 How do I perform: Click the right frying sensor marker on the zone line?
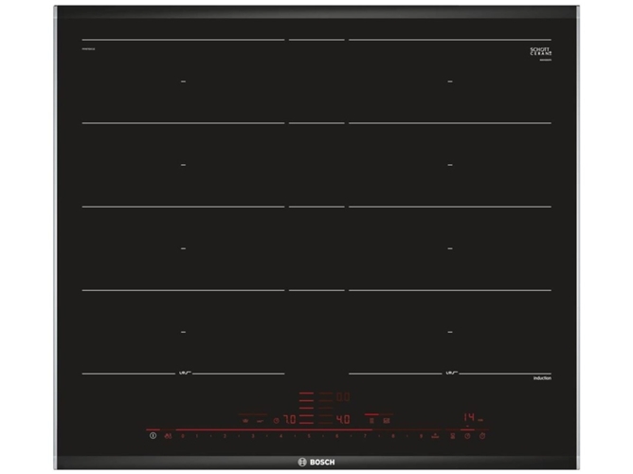pos(451,373)
